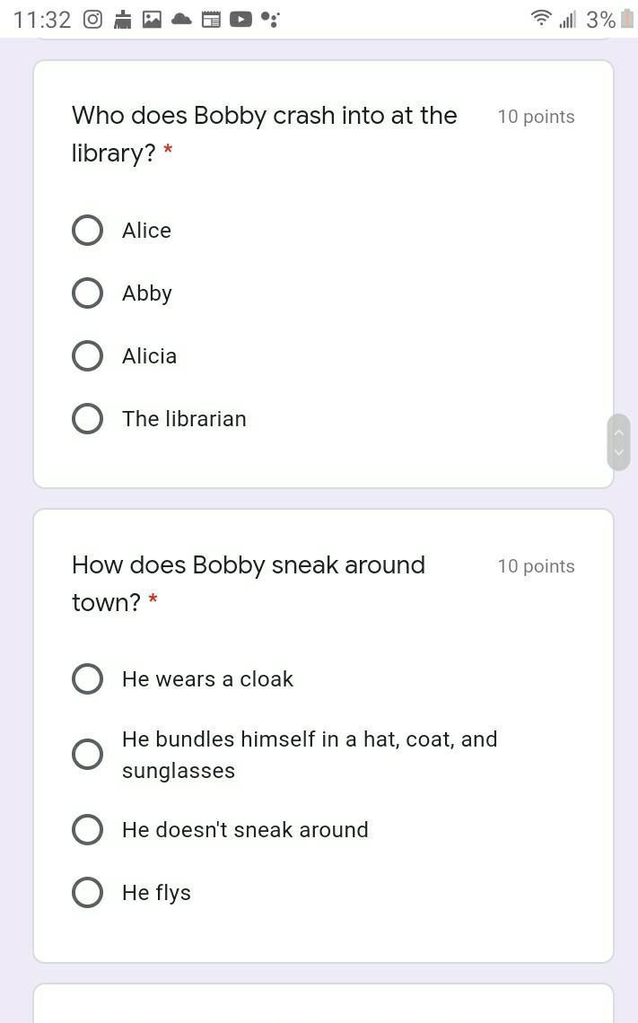
Task: Choose Alicia as the answer
Action: (87, 355)
